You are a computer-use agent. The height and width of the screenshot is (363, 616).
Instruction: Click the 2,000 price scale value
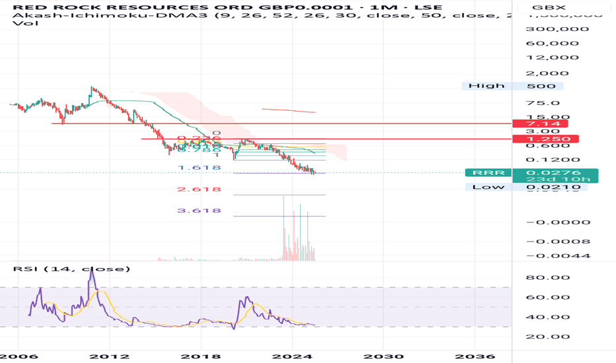point(547,73)
